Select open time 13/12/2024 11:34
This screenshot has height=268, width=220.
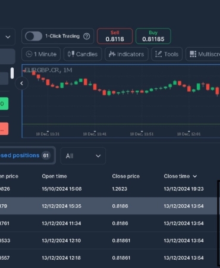pyautogui.click(x=61, y=223)
